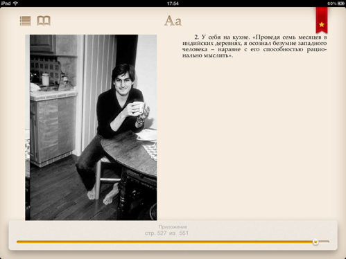Click the 'стр. 527 из 551' page indicator
346x259 pixels.
(166, 233)
